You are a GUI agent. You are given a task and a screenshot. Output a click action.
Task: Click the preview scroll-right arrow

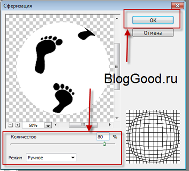tap(110, 125)
